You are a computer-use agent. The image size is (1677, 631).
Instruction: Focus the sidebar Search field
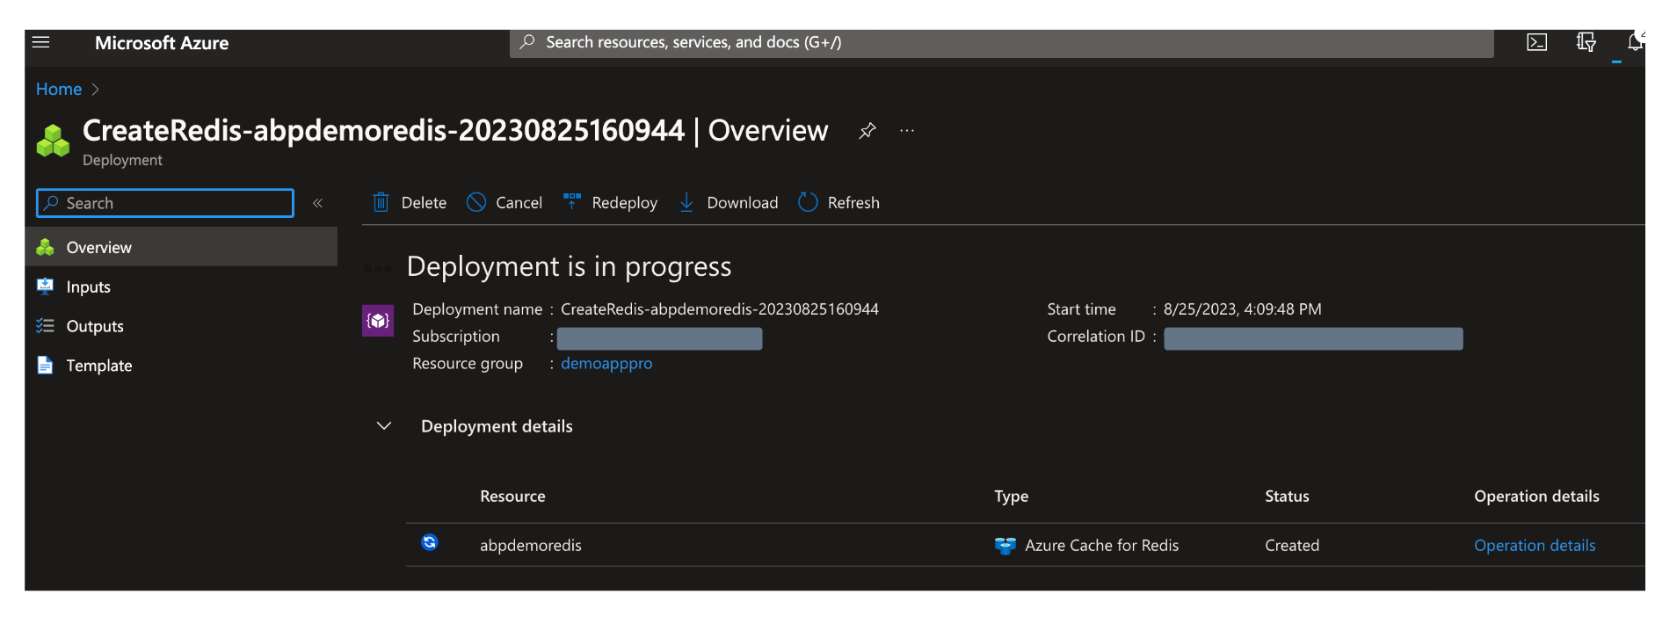[165, 203]
